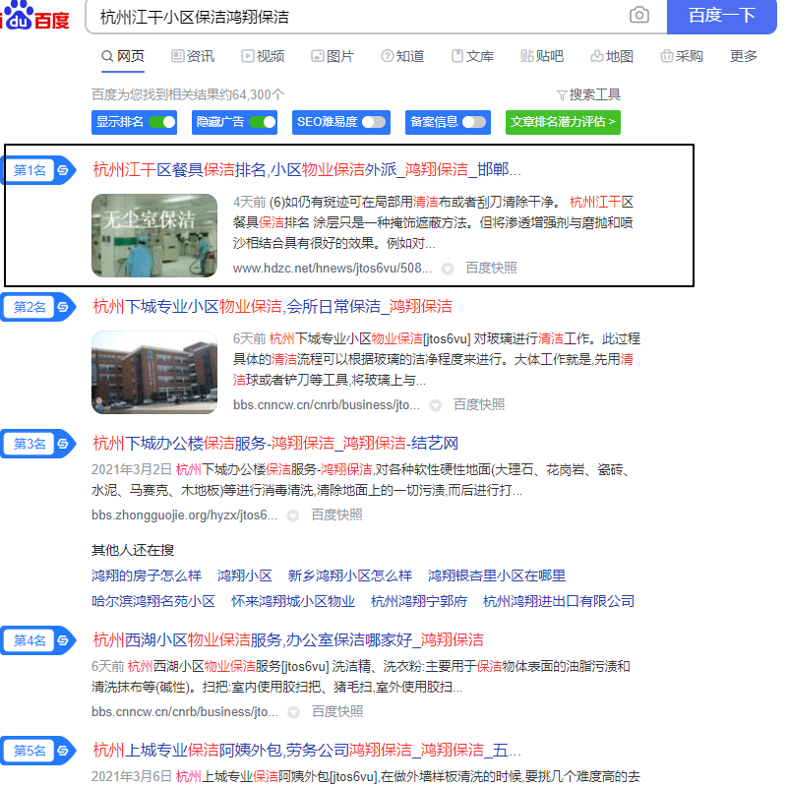Click the 百度一下 search button
The image size is (787, 787).
pyautogui.click(x=722, y=17)
